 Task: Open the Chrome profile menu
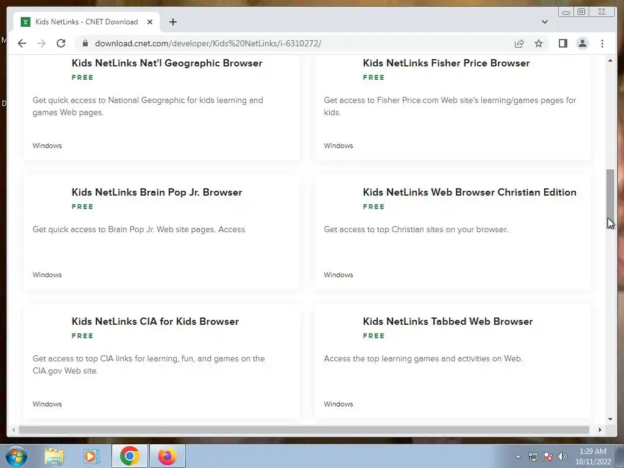point(582,43)
